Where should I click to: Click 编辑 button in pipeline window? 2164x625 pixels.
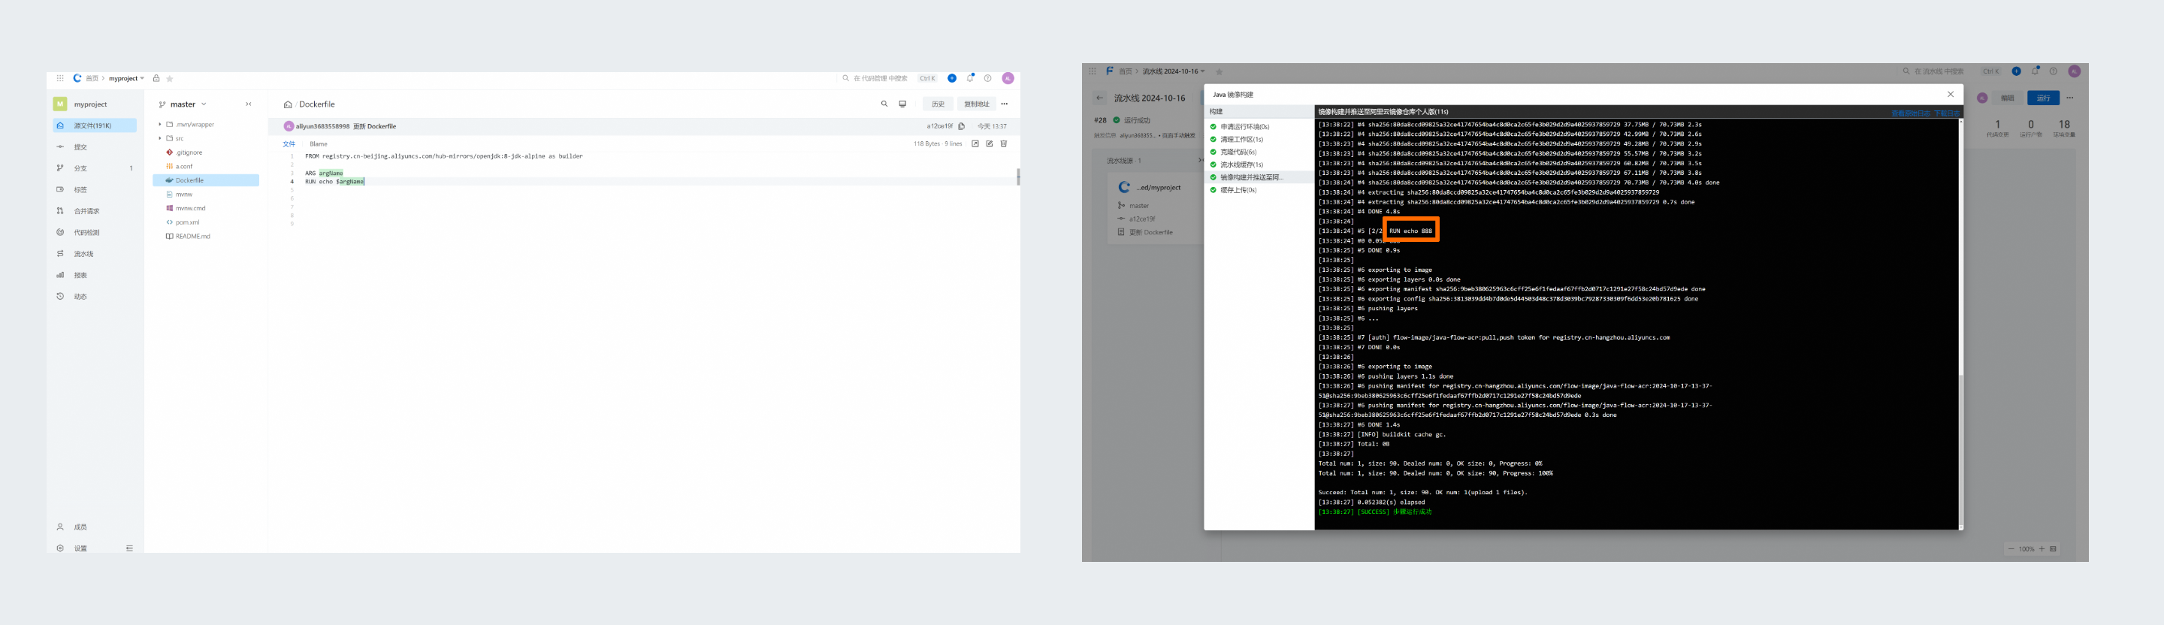(2008, 98)
